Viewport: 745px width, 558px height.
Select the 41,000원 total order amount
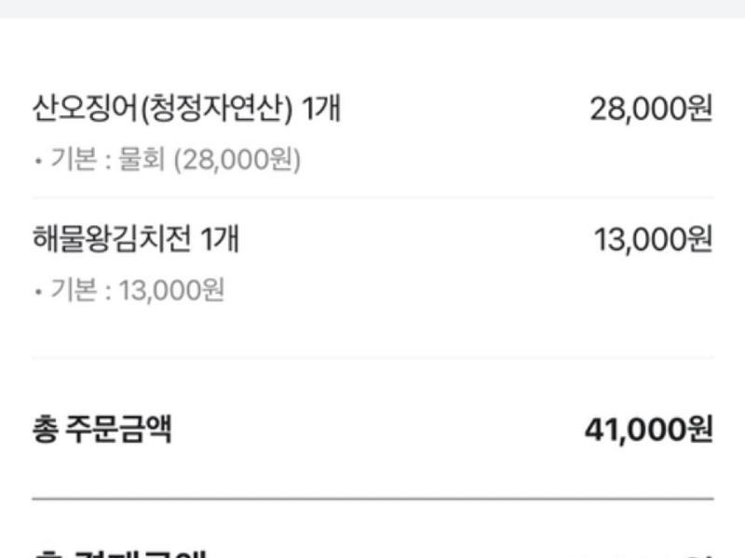(648, 429)
